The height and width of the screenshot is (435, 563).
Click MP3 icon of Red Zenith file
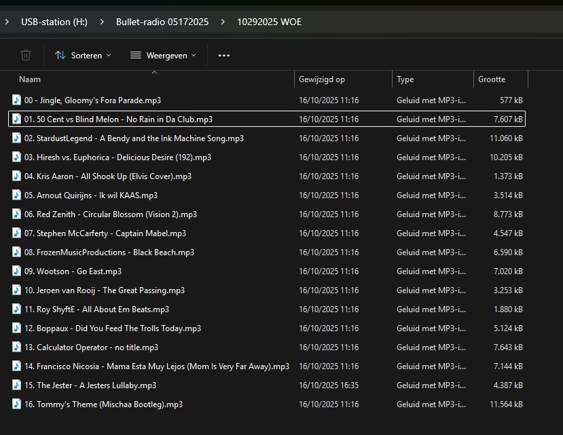16,214
